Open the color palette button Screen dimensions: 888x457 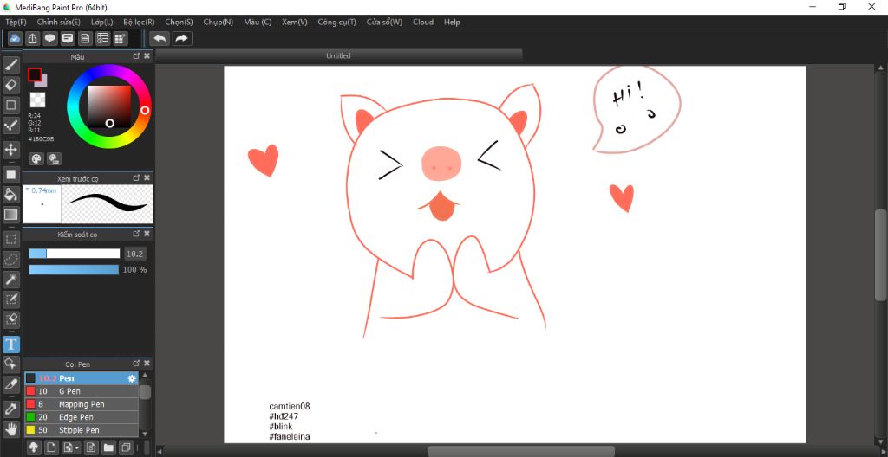36,158
